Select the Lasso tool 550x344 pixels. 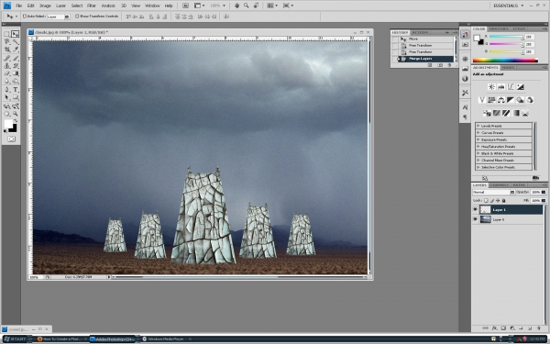pos(6,42)
